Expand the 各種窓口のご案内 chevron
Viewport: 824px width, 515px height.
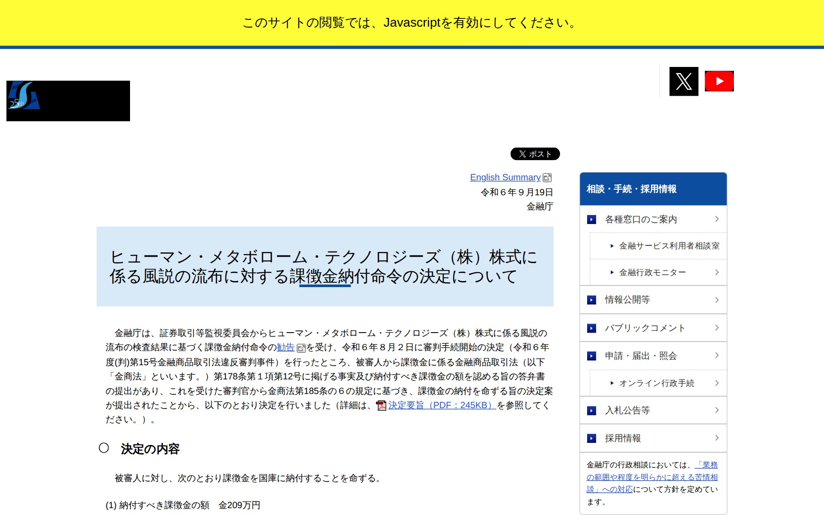click(717, 219)
